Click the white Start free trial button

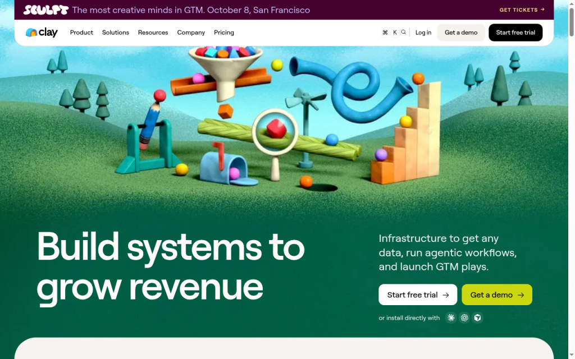tap(418, 294)
